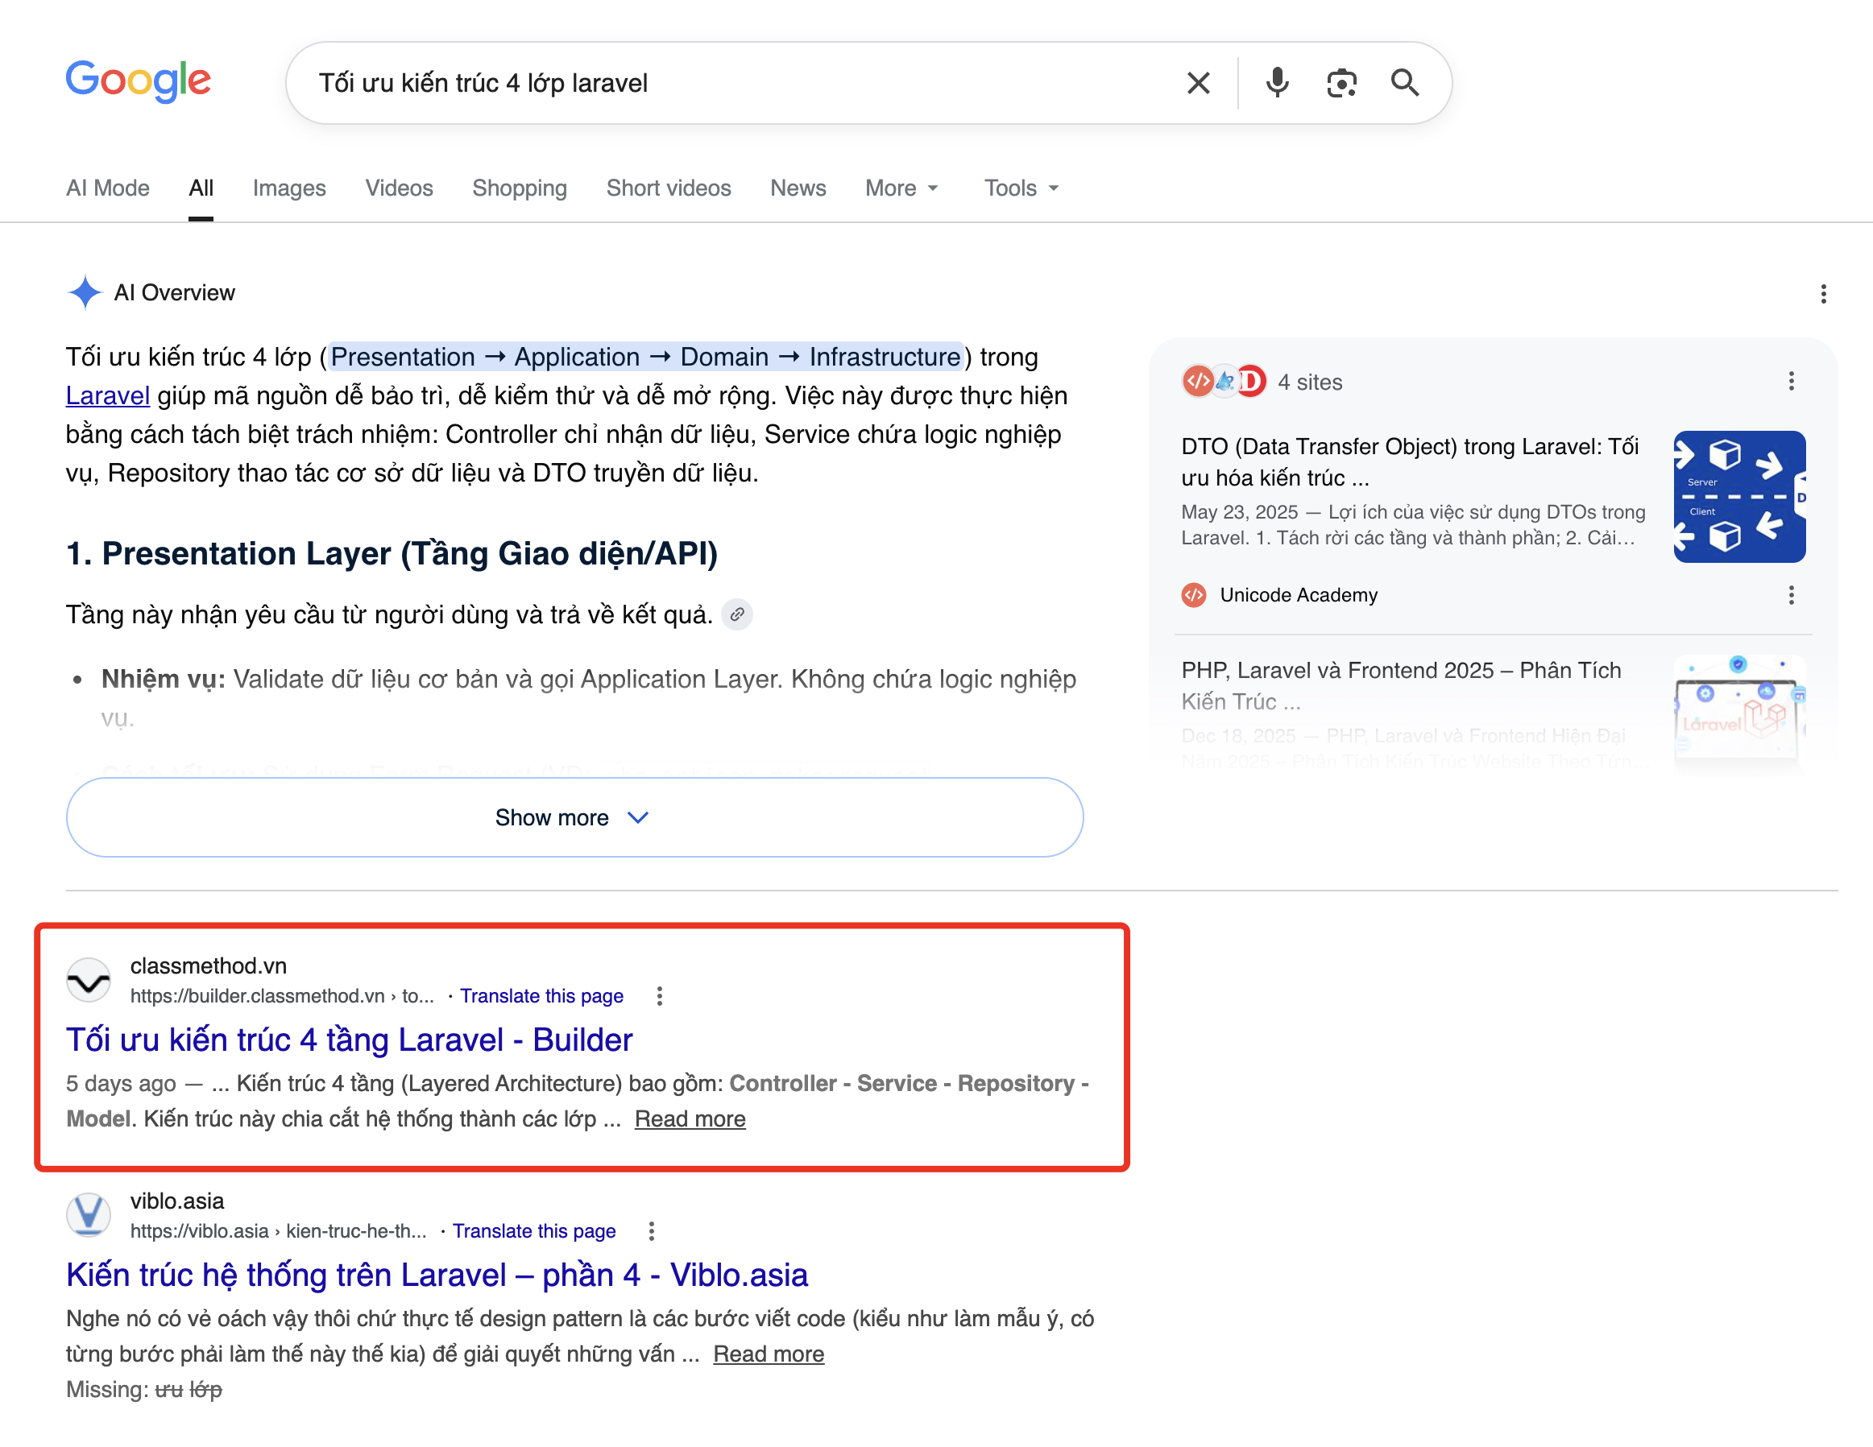Open the Videos tab
1873x1447 pixels.
400,188
